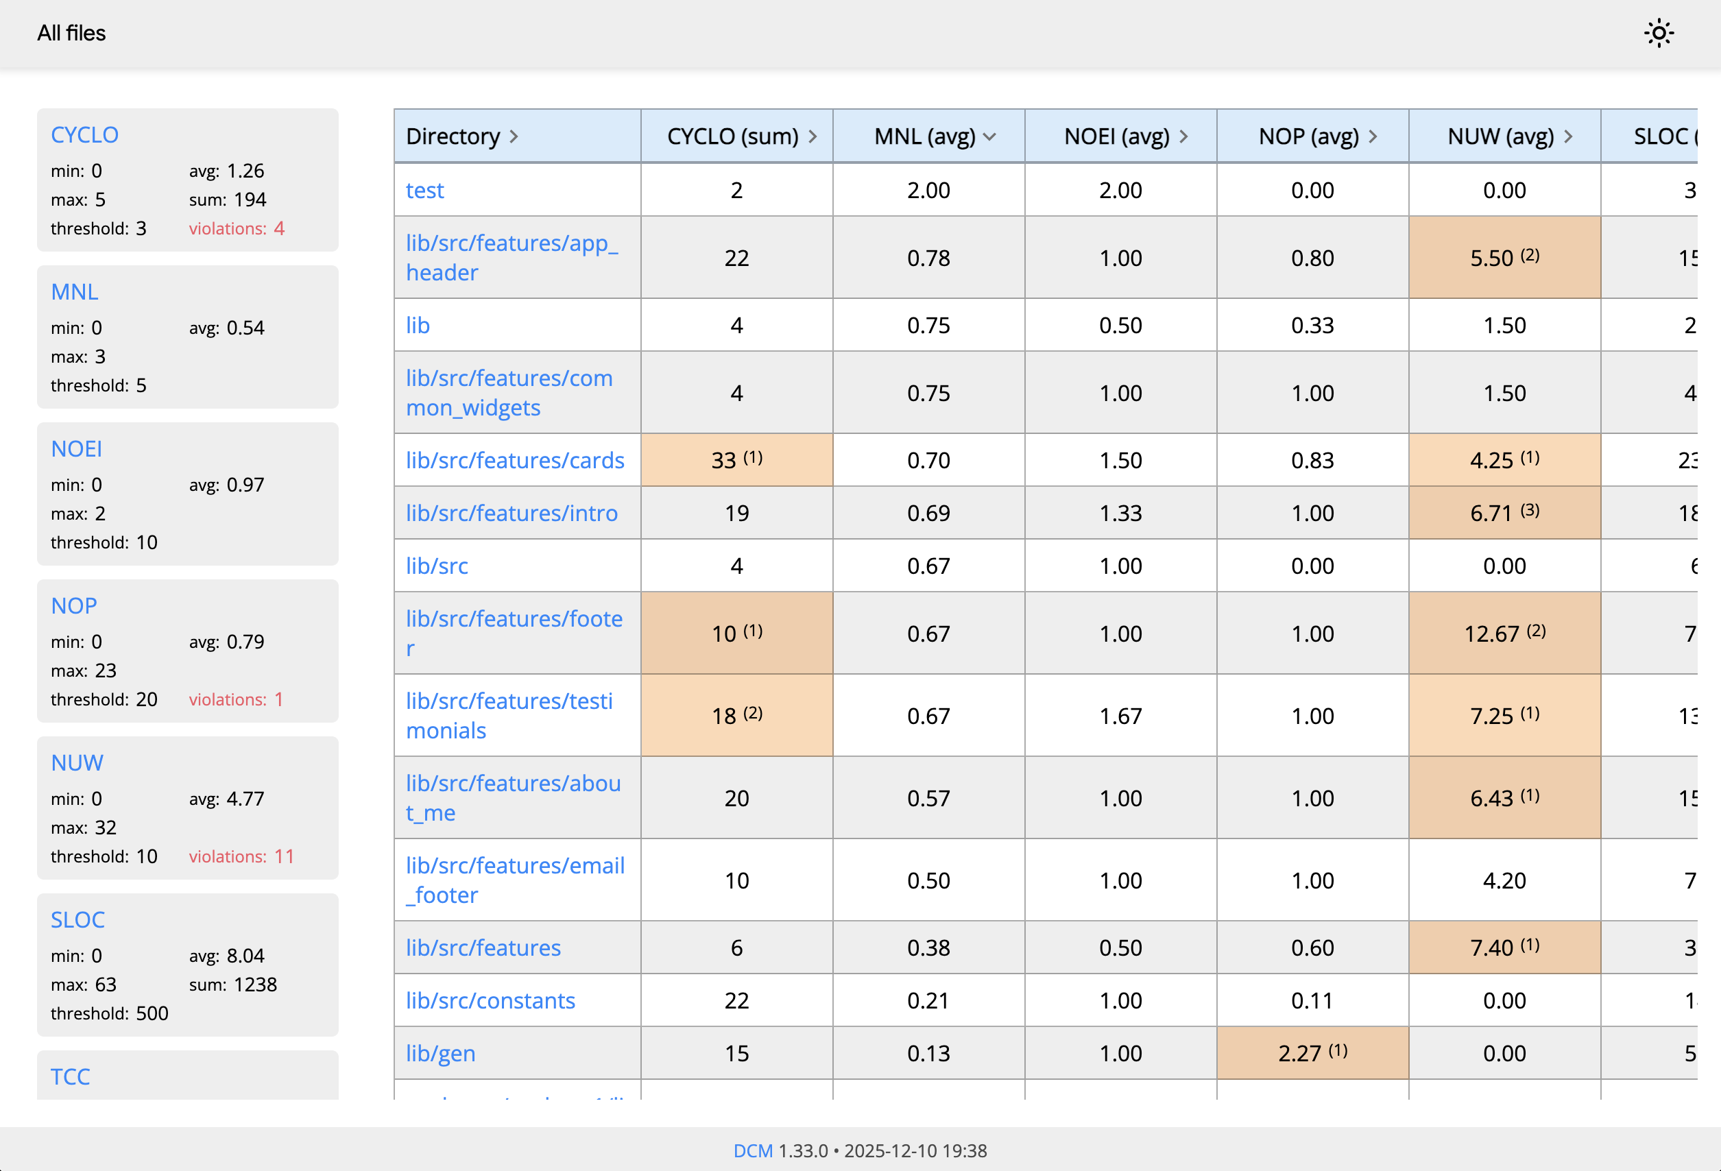Open the NUW metric summary link
This screenshot has height=1171, width=1721.
pos(77,763)
